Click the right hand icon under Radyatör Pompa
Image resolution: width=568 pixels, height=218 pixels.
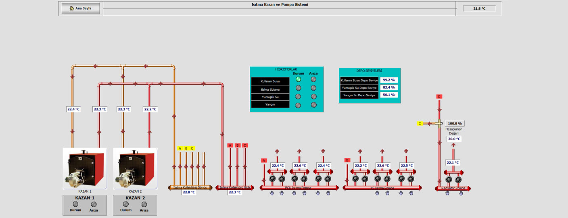click(x=461, y=193)
